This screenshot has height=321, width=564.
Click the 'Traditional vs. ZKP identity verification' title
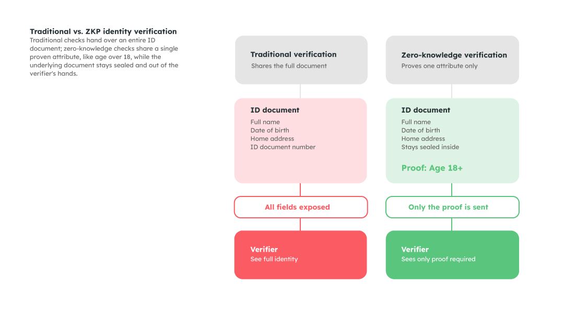coord(103,31)
